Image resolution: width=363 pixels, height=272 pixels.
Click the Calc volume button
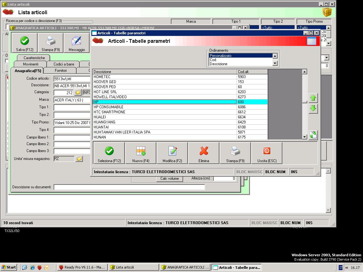(x=170, y=178)
